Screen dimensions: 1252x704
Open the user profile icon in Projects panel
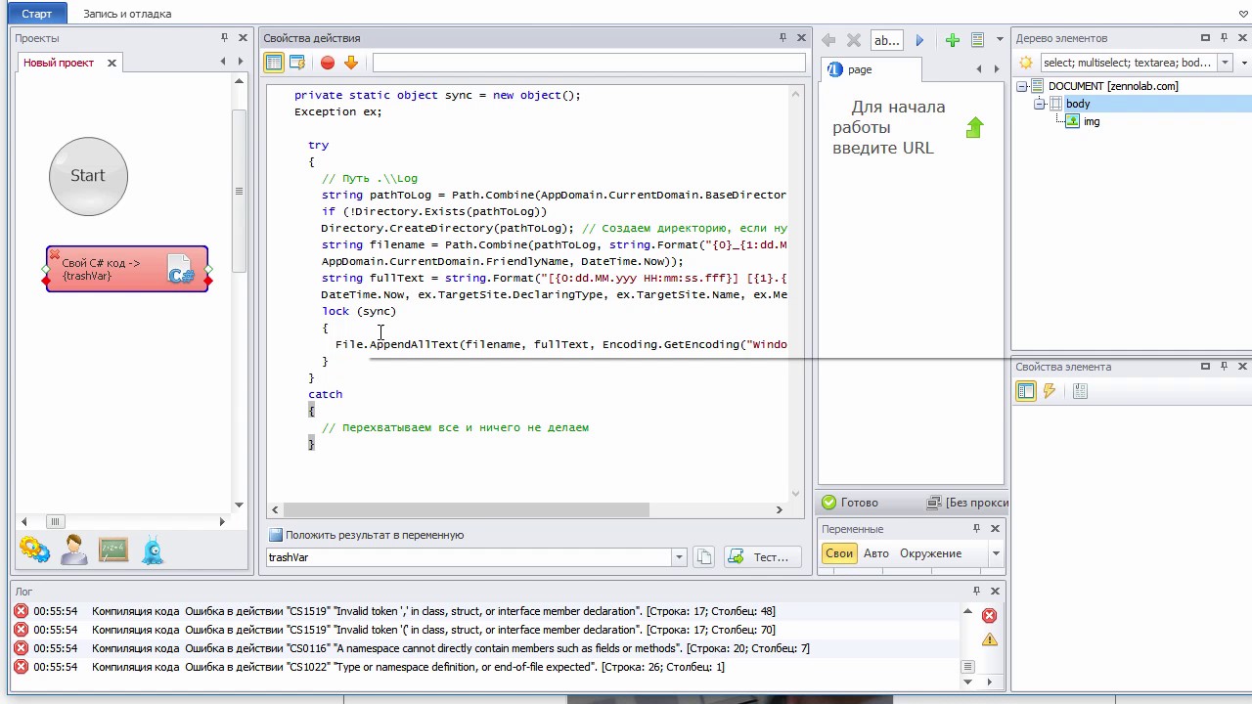tap(74, 550)
